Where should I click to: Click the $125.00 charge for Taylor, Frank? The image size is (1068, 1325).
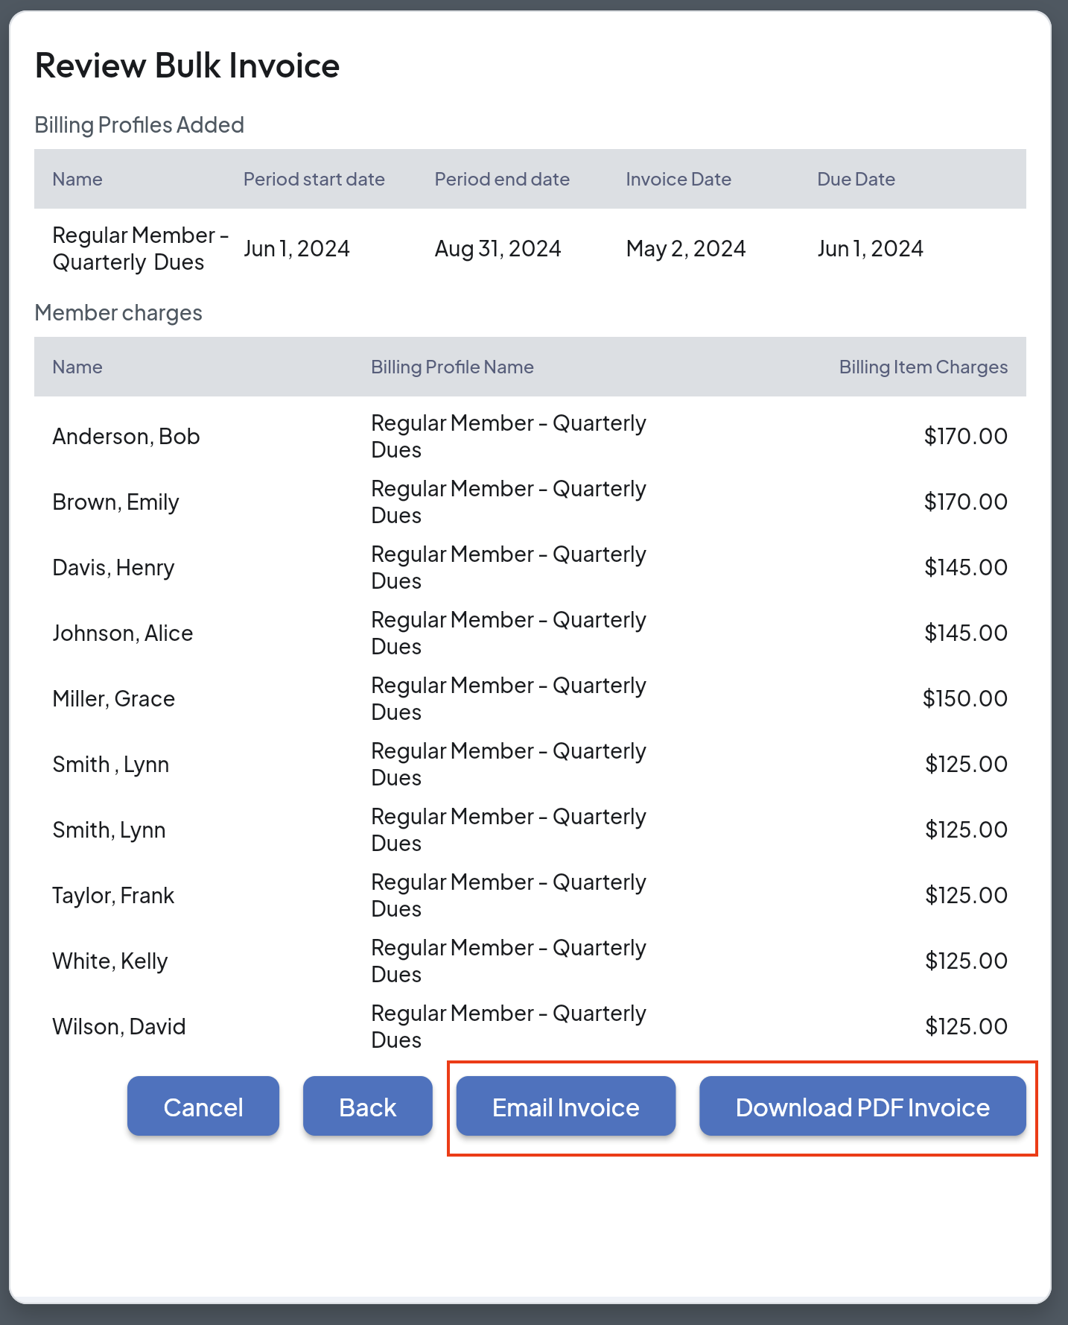coord(966,895)
